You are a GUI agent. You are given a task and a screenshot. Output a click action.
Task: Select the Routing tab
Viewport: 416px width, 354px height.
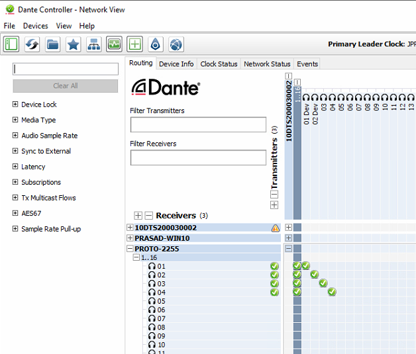140,63
